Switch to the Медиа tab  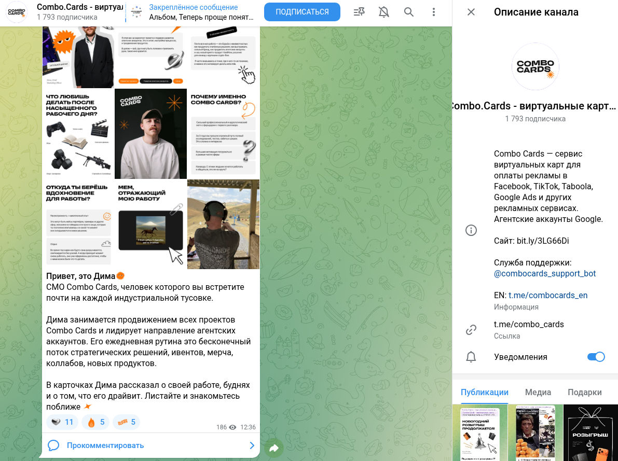pyautogui.click(x=538, y=393)
